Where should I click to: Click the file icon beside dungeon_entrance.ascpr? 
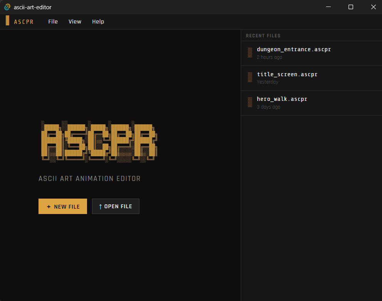coord(250,53)
